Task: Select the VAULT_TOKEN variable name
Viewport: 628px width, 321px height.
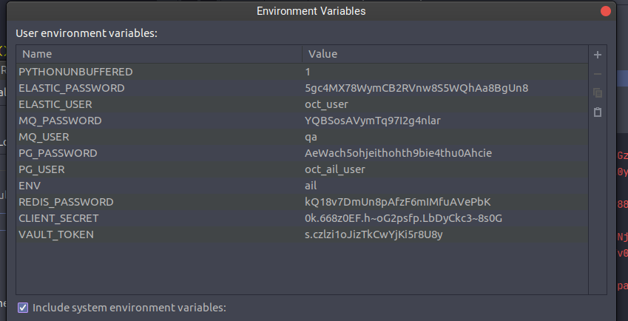Action: [x=56, y=234]
